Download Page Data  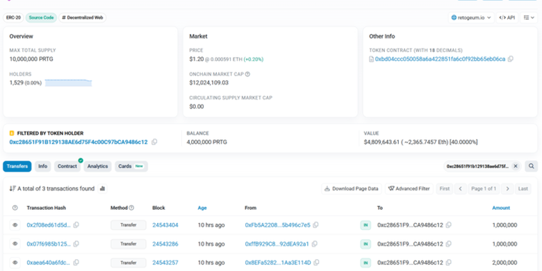point(351,189)
